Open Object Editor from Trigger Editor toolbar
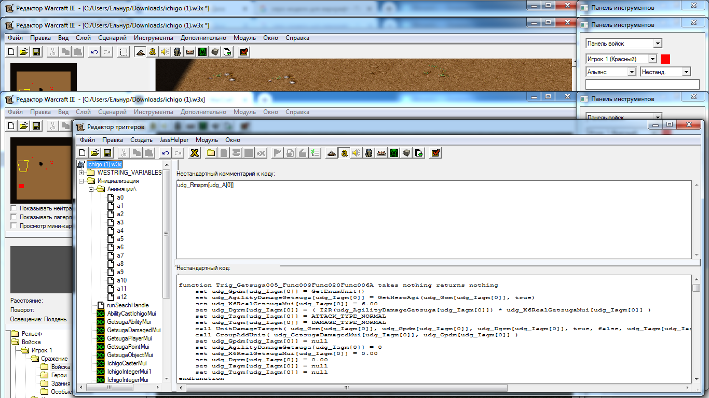 point(369,153)
